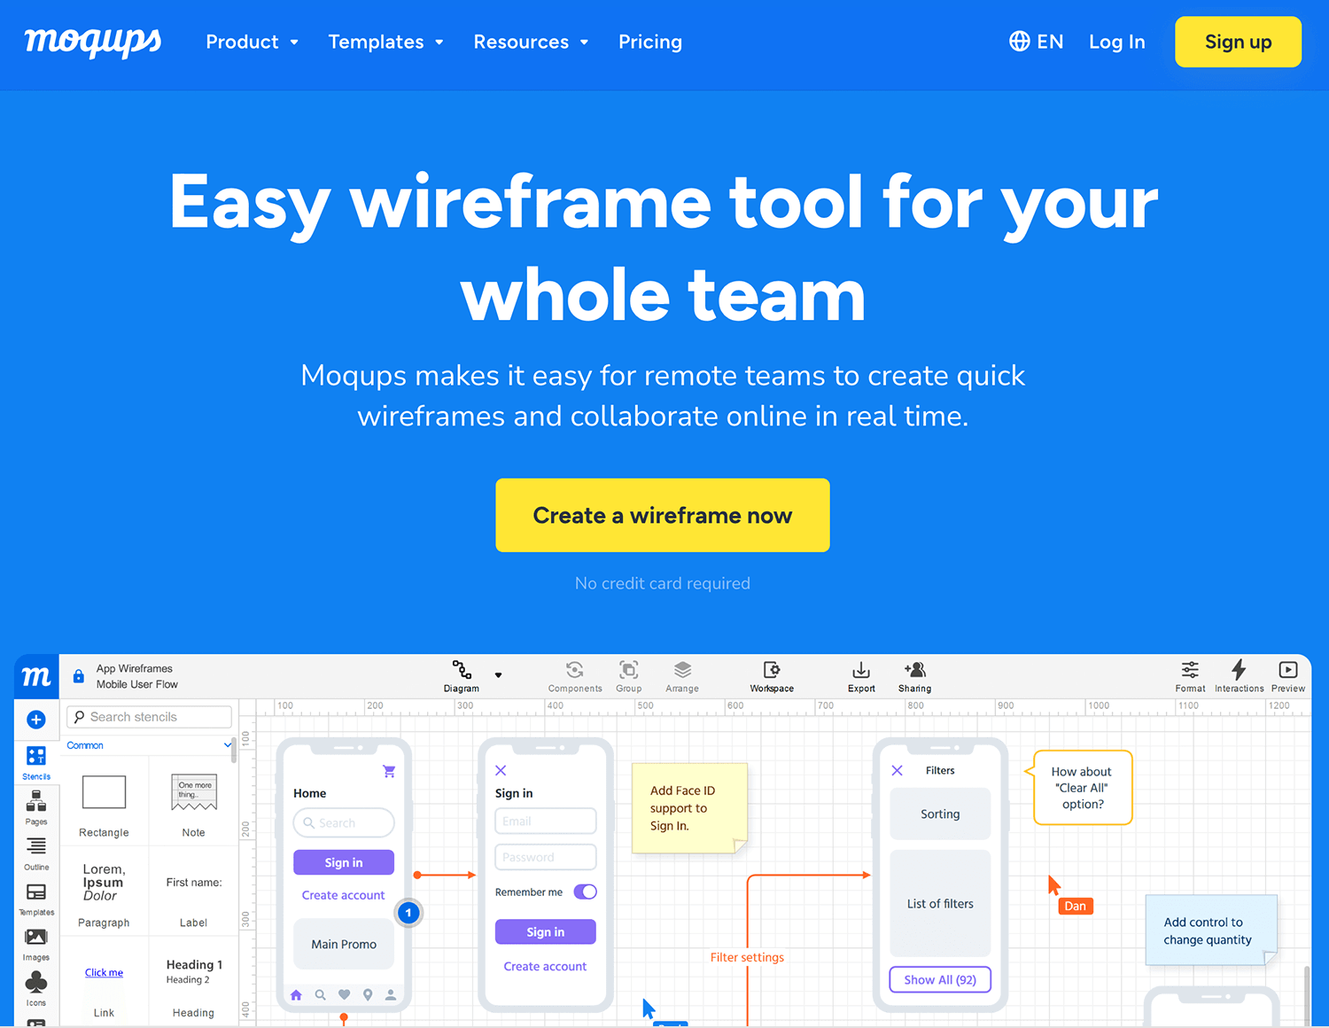
Task: Select the List of filters block
Action: 940,903
